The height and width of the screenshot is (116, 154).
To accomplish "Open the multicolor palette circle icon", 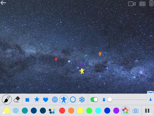I will [x=125, y=110].
